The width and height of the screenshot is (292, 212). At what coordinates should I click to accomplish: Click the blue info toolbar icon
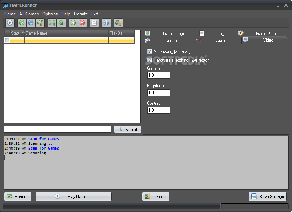point(31,23)
